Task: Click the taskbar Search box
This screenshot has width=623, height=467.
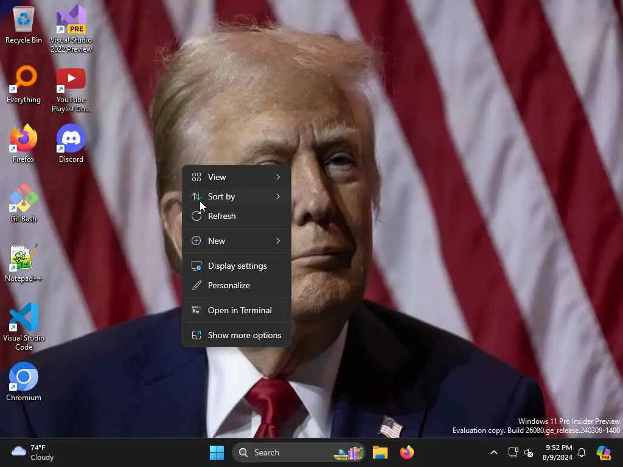Action: [x=298, y=452]
